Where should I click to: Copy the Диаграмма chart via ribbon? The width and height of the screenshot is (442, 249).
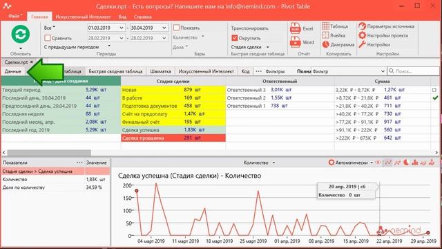(325, 44)
